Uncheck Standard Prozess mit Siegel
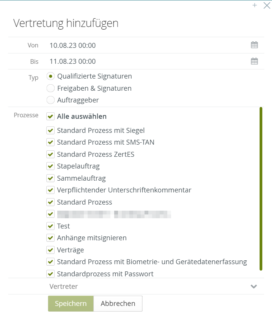Screen dimensions: 272x323 [50, 131]
